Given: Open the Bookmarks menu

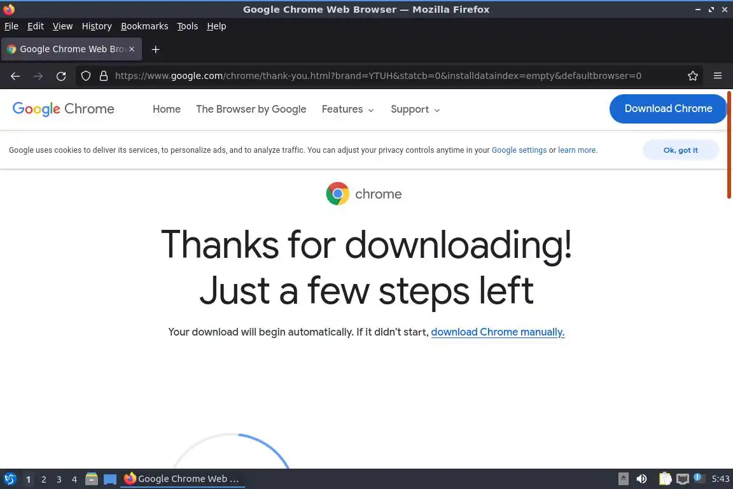Looking at the screenshot, I should point(144,26).
